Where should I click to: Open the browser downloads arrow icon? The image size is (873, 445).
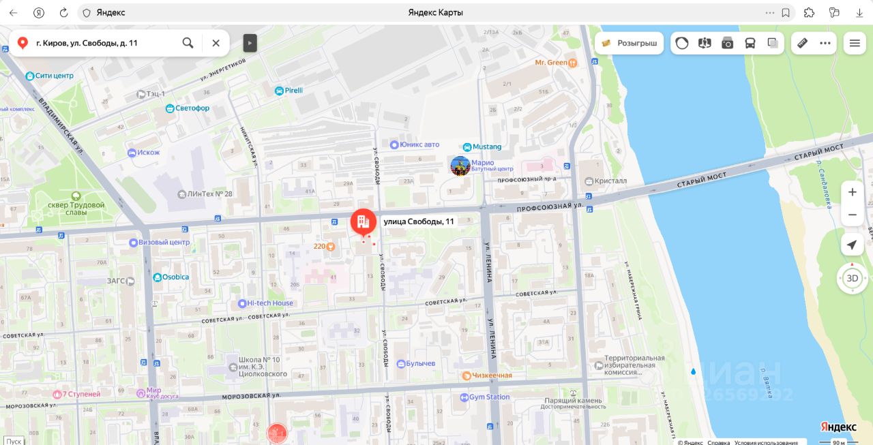(x=859, y=12)
